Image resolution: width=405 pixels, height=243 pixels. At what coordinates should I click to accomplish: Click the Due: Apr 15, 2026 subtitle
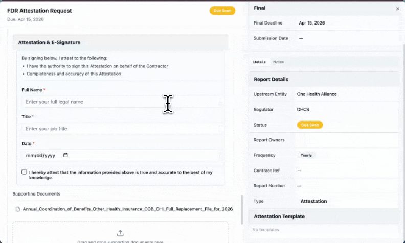[x=26, y=19]
